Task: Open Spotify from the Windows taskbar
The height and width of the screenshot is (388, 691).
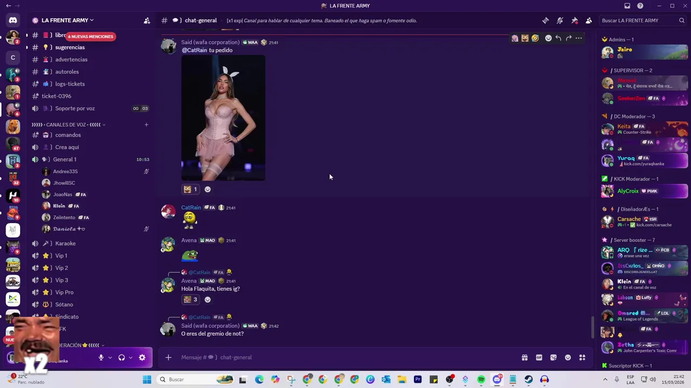Action: (x=481, y=379)
